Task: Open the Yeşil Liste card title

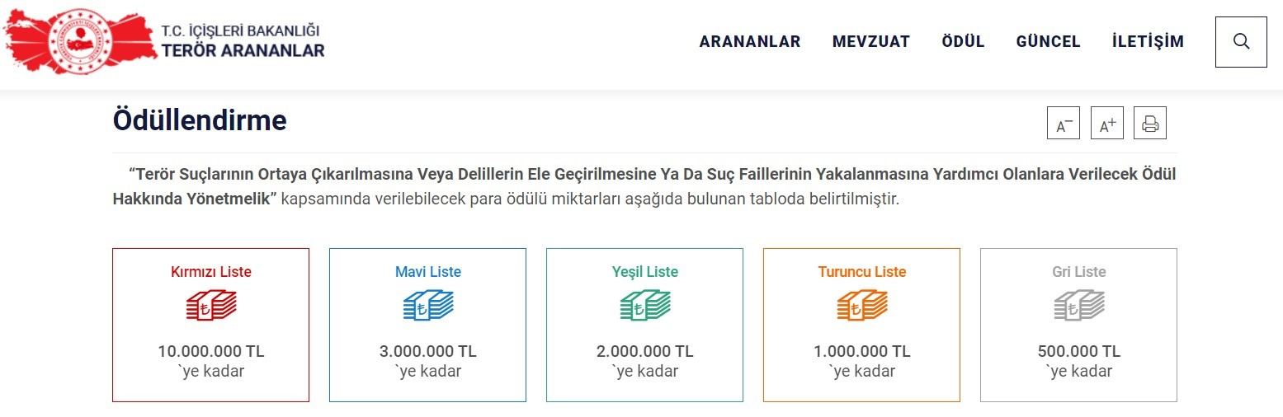Action: pyautogui.click(x=645, y=272)
